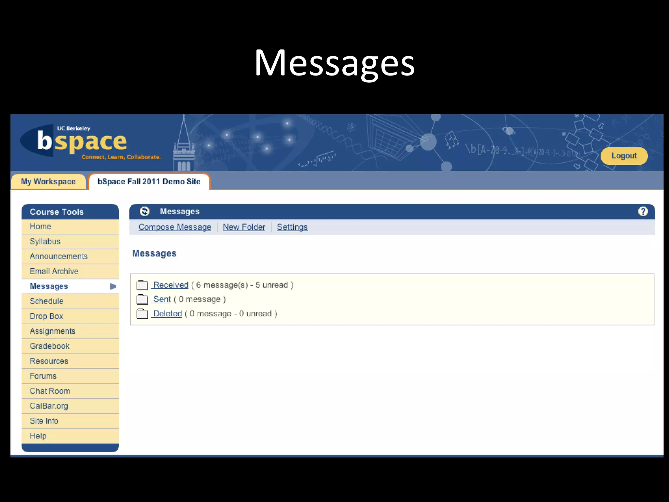Click the New Folder link

(x=244, y=227)
